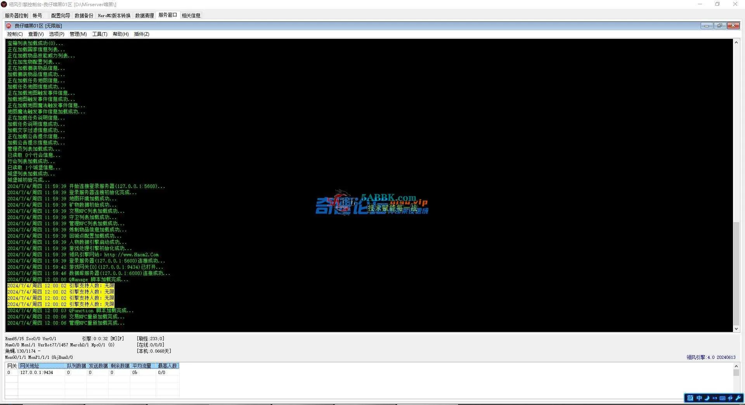The image size is (745, 405).
Task: Open the 选项(P) menu
Action: point(57,34)
